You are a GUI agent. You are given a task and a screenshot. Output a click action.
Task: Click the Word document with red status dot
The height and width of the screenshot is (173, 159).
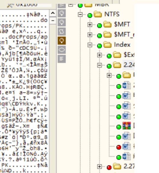127,146
